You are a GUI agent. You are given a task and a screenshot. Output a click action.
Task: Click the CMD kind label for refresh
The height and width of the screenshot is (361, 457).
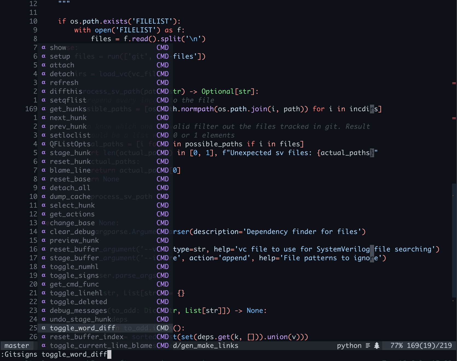(163, 82)
